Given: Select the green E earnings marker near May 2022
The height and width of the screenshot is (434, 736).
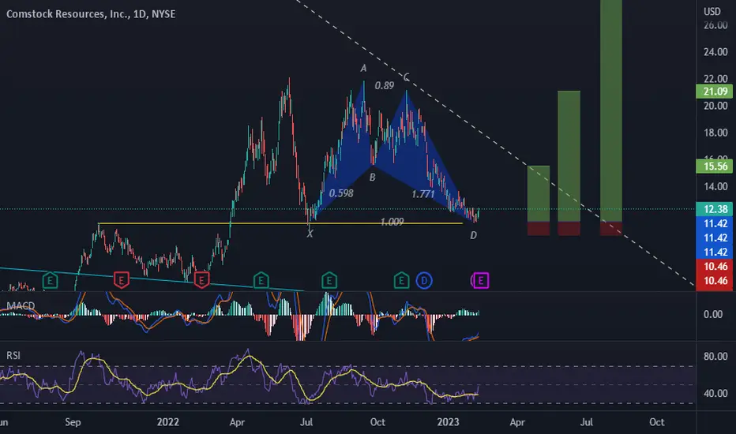Looking at the screenshot, I should coord(261,281).
